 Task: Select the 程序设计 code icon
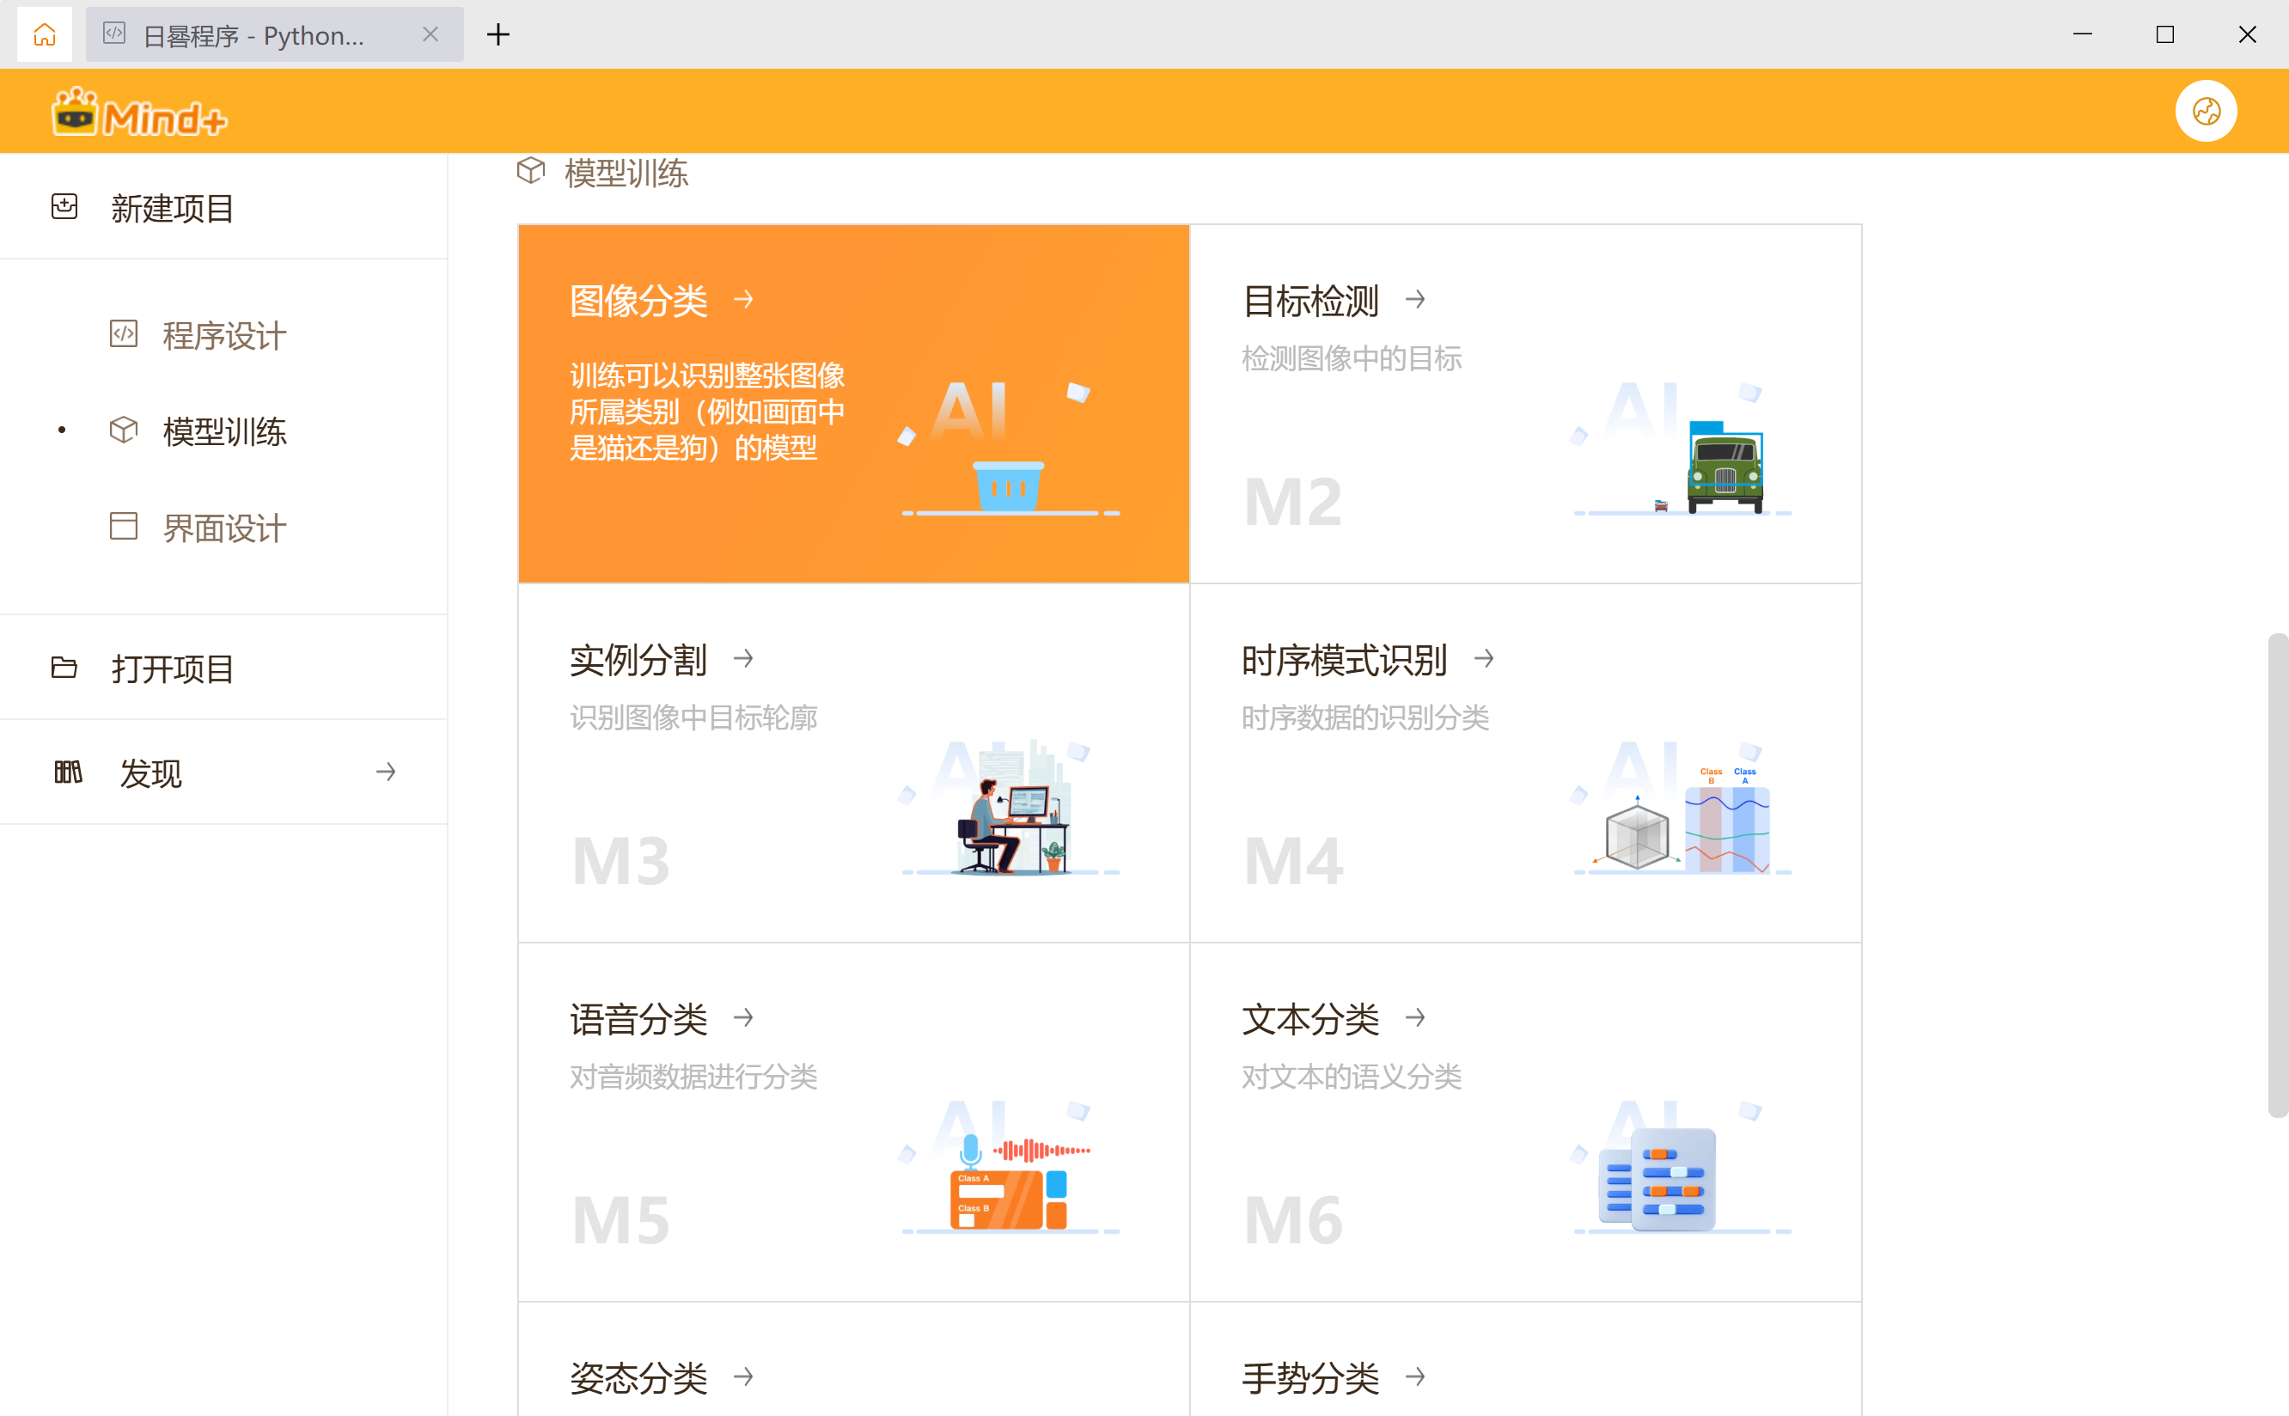click(x=123, y=335)
